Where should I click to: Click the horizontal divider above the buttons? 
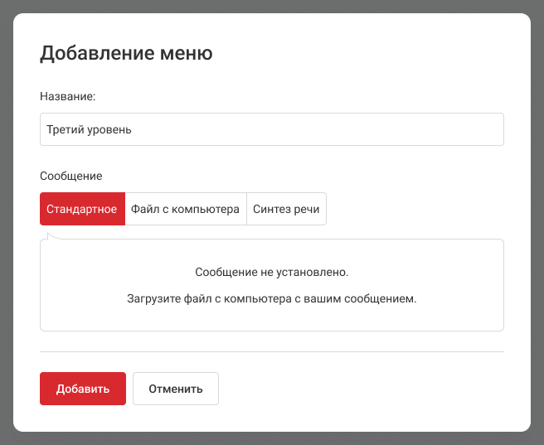pyautogui.click(x=271, y=351)
